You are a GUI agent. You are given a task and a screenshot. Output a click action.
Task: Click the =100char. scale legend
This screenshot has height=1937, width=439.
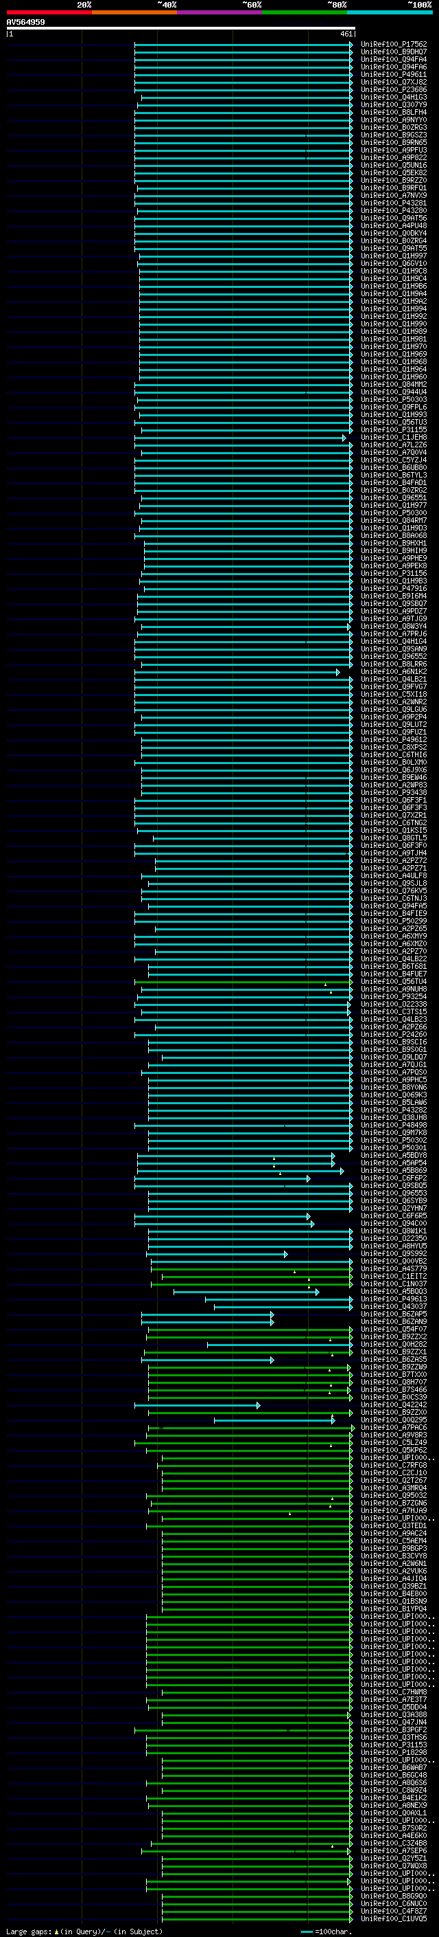pos(325,1932)
